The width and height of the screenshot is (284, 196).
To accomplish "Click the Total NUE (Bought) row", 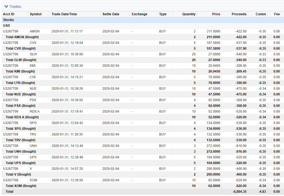I will 143,94.
